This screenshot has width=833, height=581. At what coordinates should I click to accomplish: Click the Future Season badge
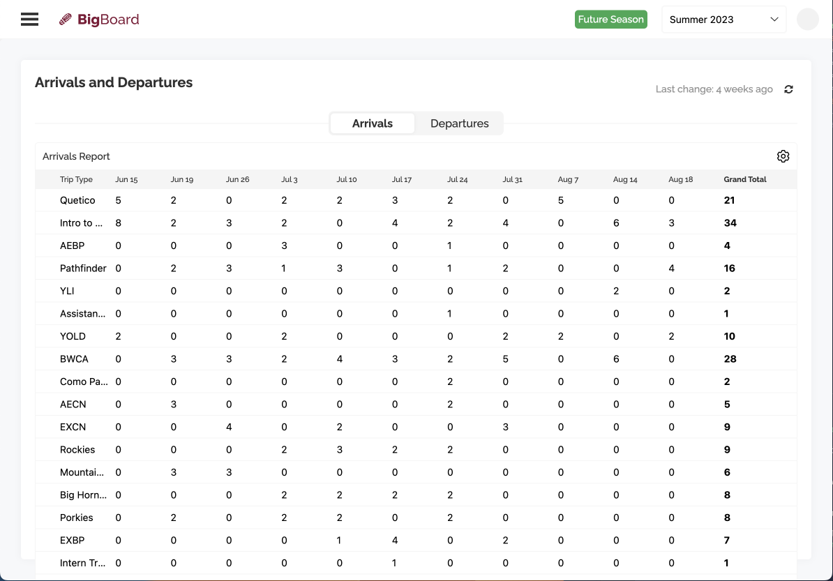(x=610, y=19)
